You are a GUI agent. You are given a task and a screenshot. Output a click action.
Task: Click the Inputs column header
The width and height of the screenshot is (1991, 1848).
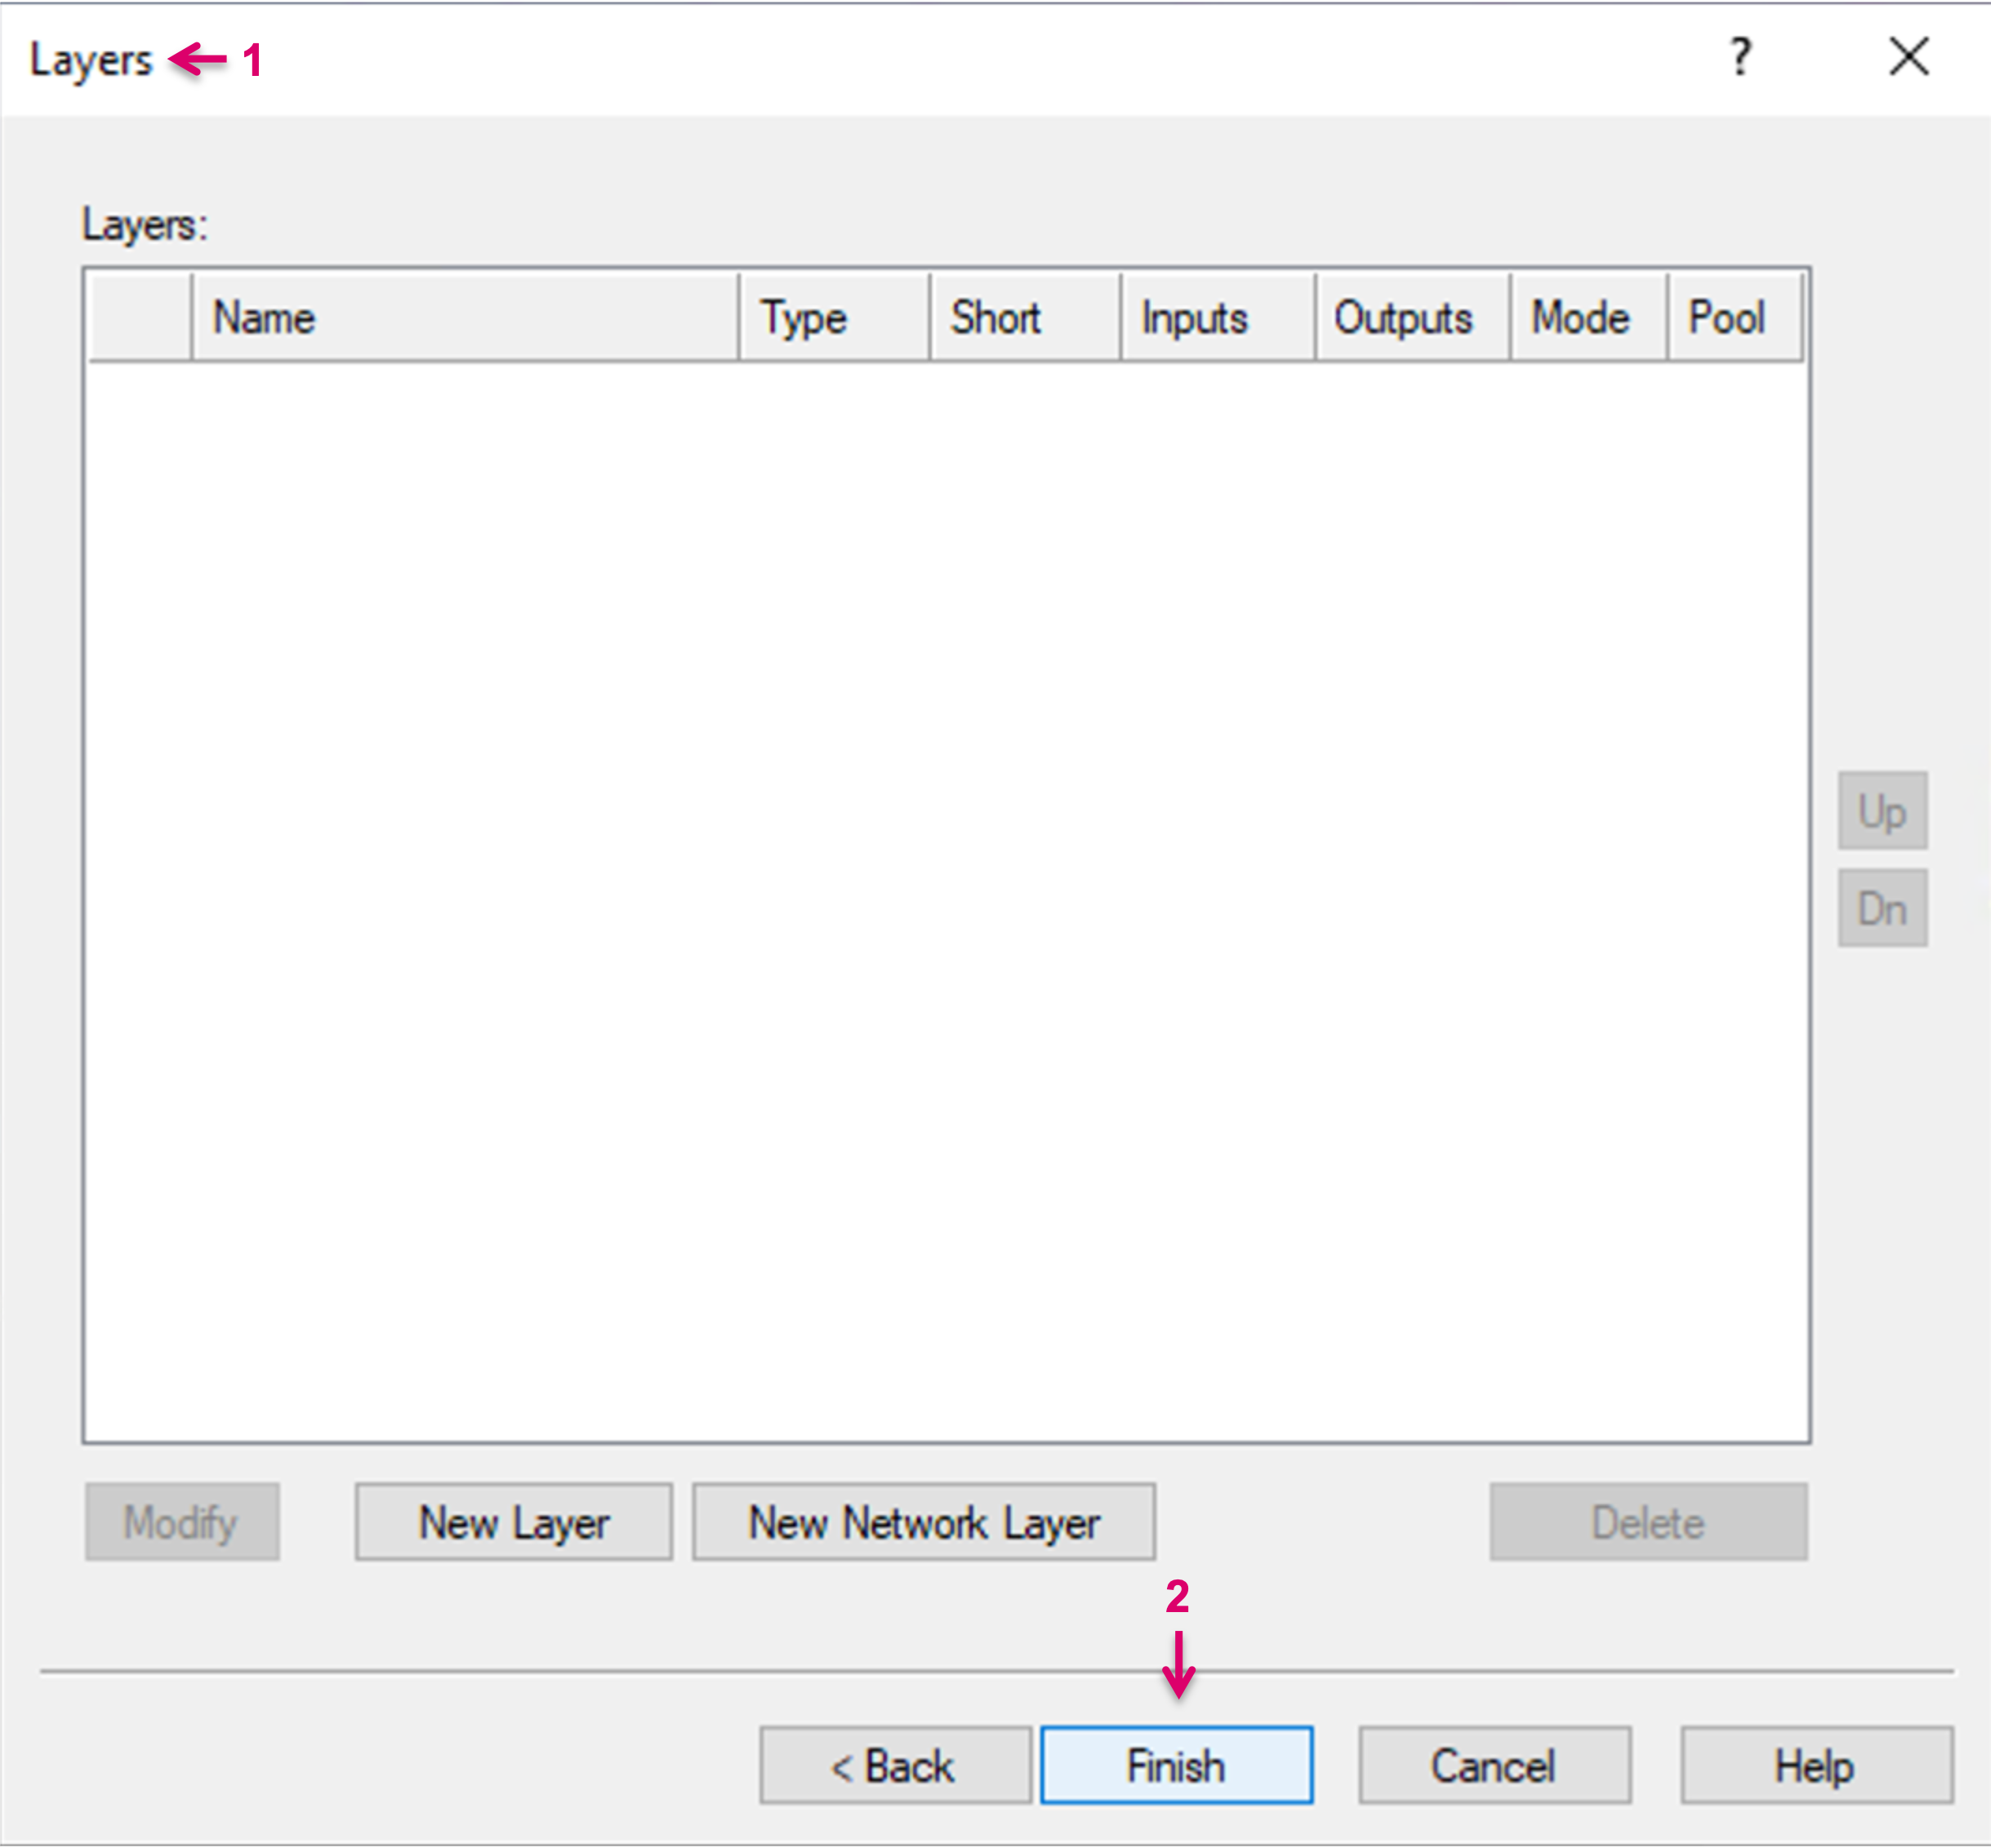click(x=1217, y=318)
